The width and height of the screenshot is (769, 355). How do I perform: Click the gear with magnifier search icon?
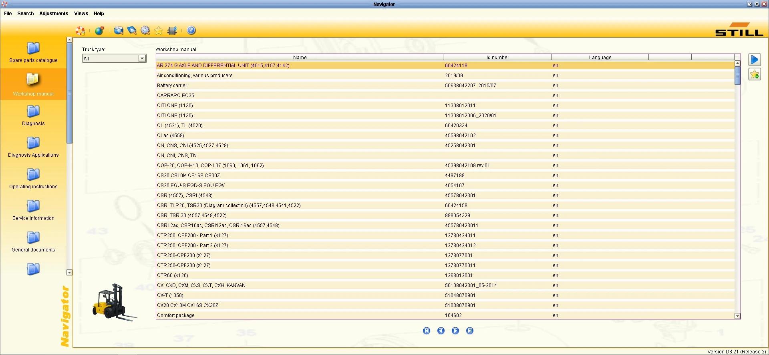click(145, 31)
